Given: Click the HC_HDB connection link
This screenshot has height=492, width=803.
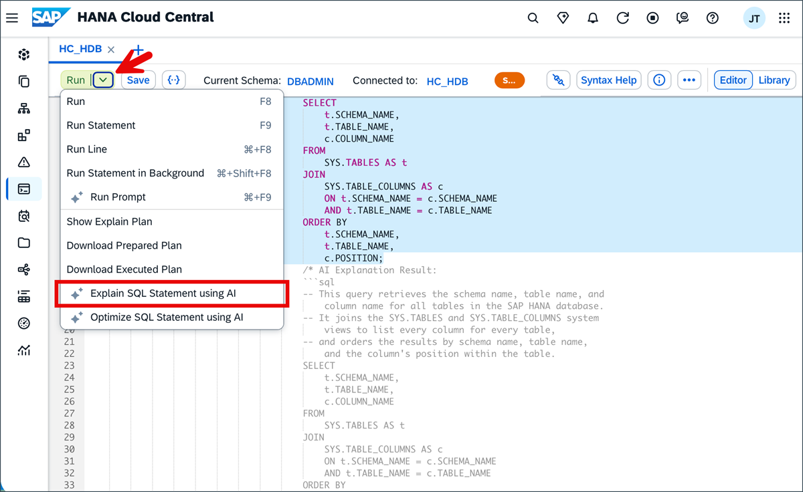Looking at the screenshot, I should click(x=448, y=81).
